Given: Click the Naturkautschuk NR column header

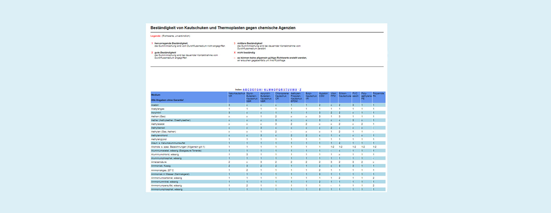Looking at the screenshot, I should tap(236, 95).
